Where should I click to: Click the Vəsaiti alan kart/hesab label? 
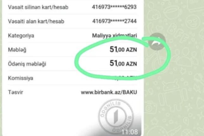click(x=36, y=21)
